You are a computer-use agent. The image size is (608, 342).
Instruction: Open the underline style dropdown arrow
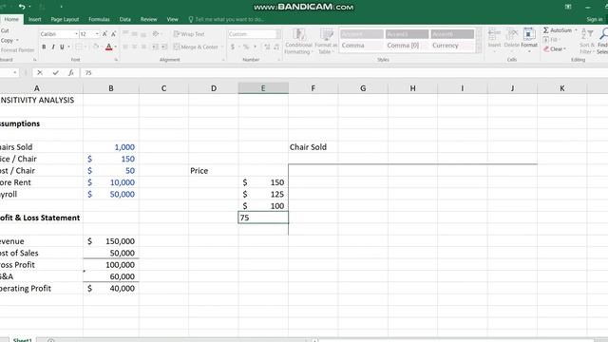pyautogui.click(x=68, y=47)
